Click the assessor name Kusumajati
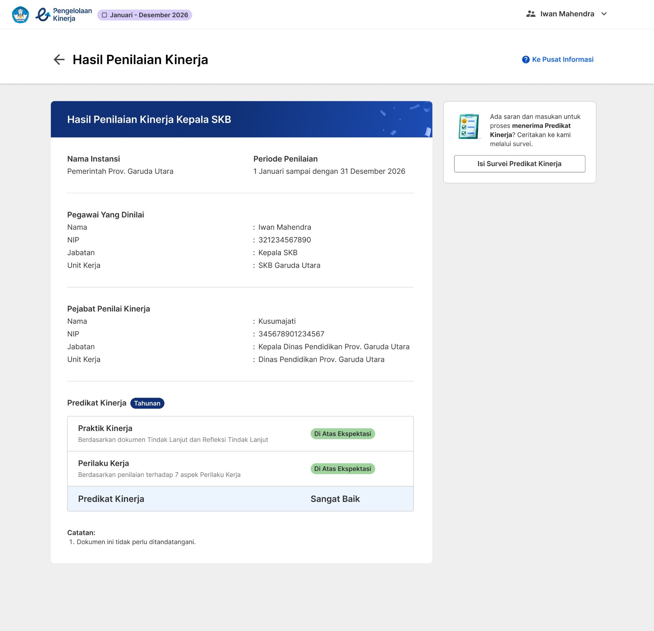Viewport: 654px width, 631px height. tap(277, 321)
